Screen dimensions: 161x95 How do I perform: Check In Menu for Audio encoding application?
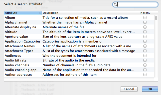coord(145,70)
